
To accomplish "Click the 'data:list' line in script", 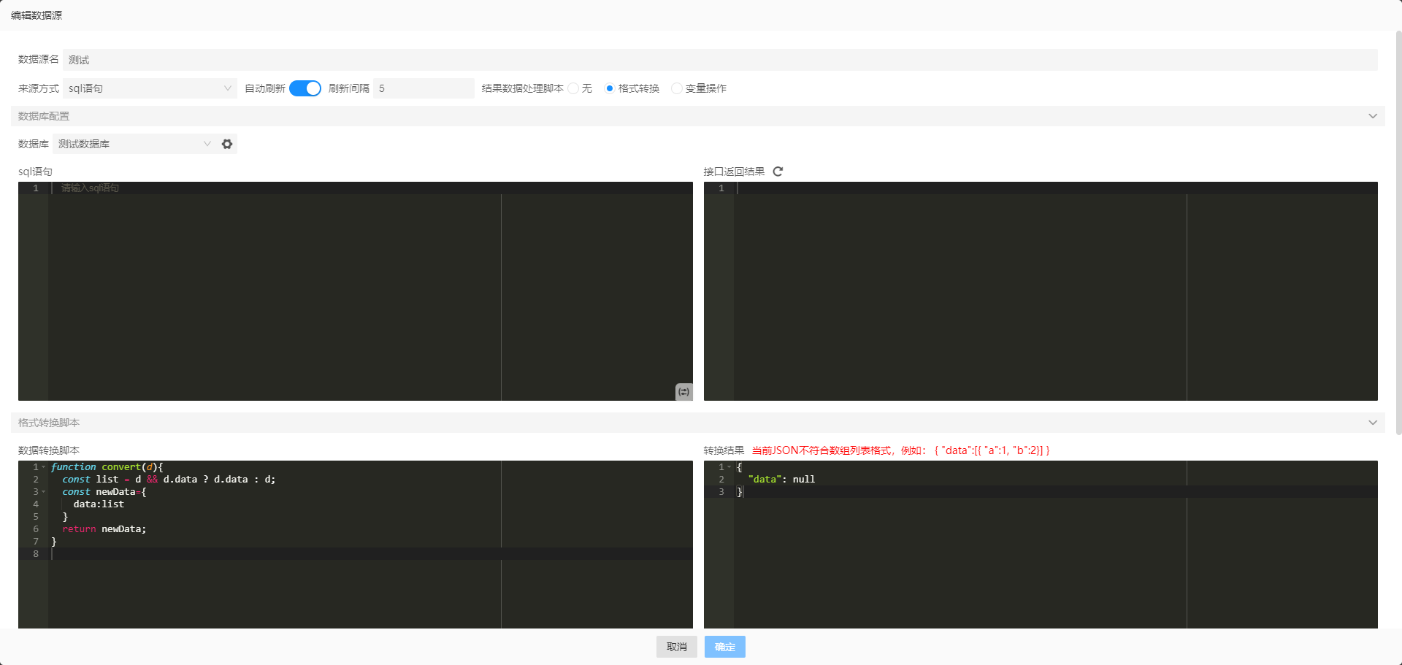I will pos(99,504).
